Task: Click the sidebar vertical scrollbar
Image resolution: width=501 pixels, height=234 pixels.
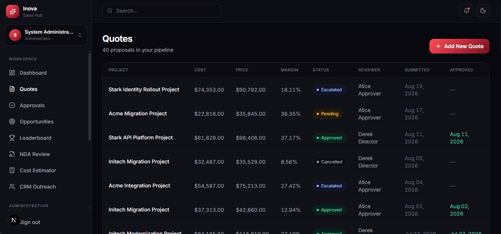Action: (x=89, y=97)
